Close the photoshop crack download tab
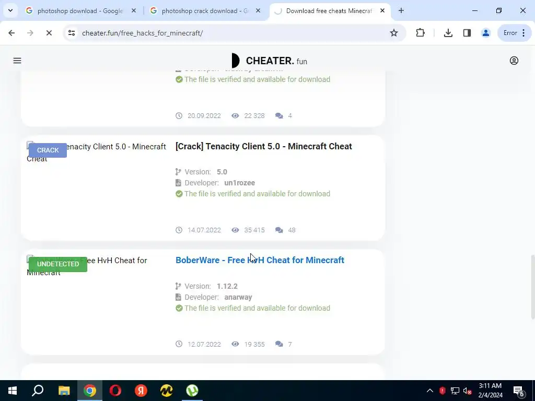Screen dimensions: 535x401 click(x=258, y=11)
